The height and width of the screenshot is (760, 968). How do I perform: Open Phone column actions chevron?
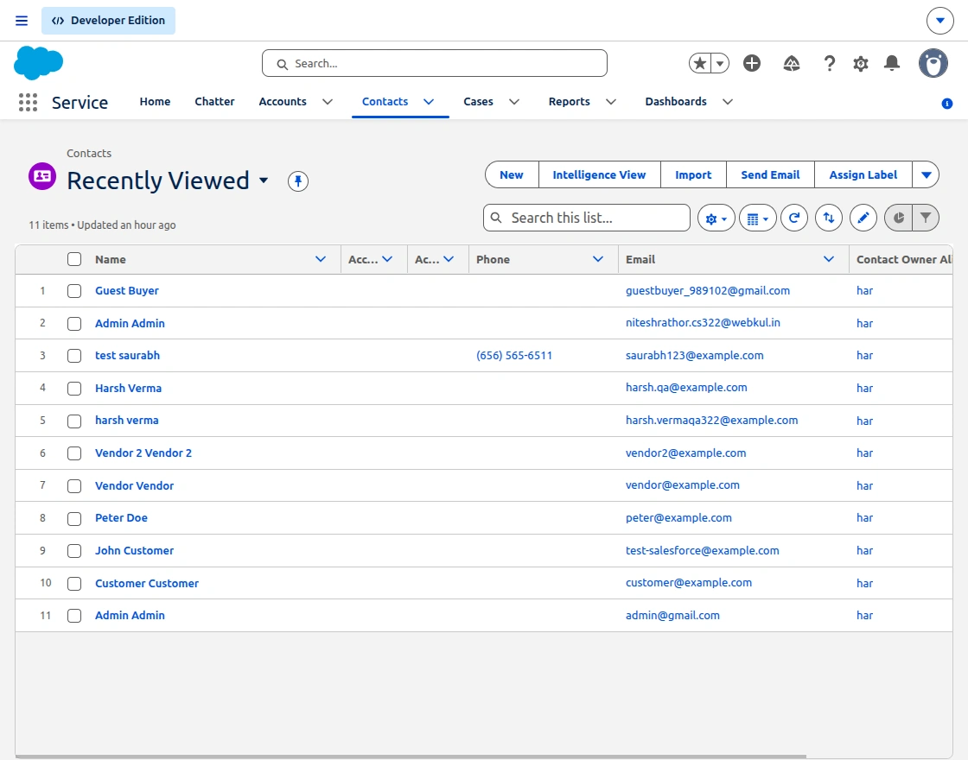[597, 259]
